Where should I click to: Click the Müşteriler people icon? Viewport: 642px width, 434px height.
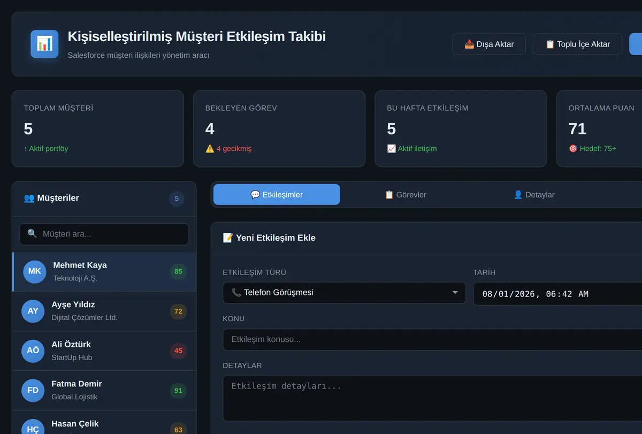(29, 198)
